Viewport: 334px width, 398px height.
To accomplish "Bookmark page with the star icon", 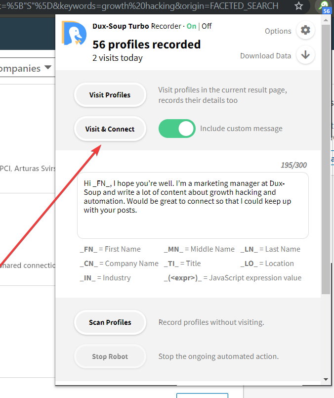I will [x=299, y=6].
